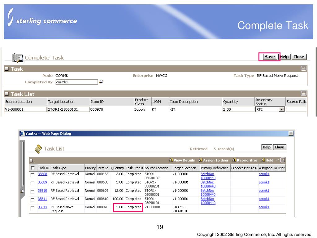Open task ID 35608 link

42,174
